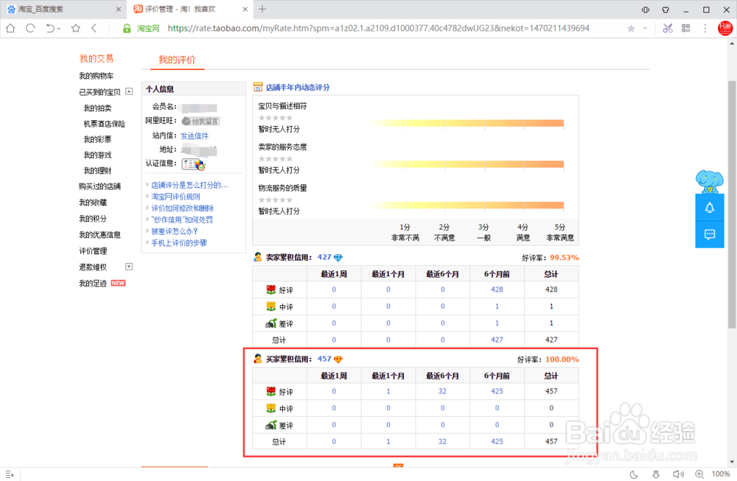This screenshot has width=737, height=481.
Task: Click the download arrow status bar icon
Action: coord(656,474)
